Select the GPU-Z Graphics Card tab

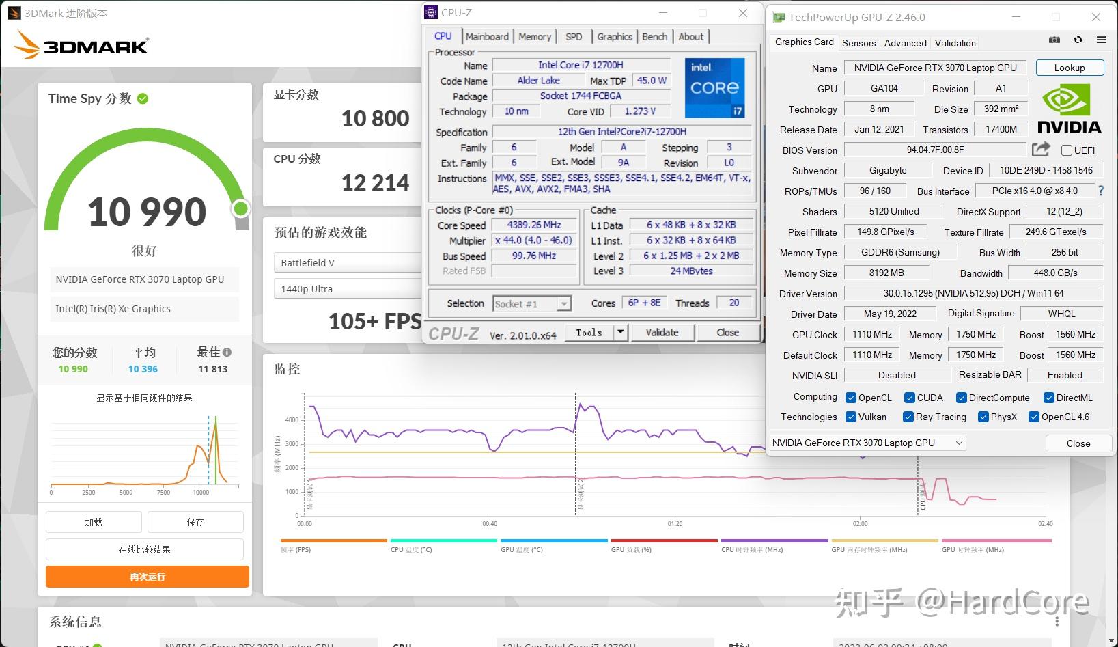click(804, 42)
